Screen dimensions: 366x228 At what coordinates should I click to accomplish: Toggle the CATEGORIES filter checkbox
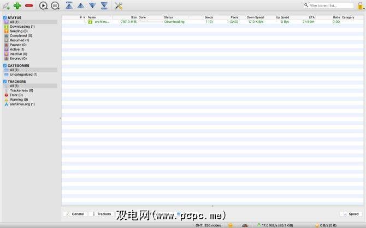point(5,65)
